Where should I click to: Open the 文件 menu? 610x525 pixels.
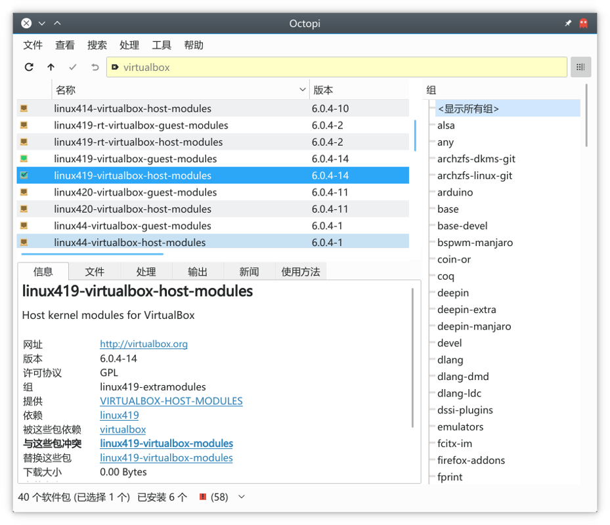[x=33, y=45]
